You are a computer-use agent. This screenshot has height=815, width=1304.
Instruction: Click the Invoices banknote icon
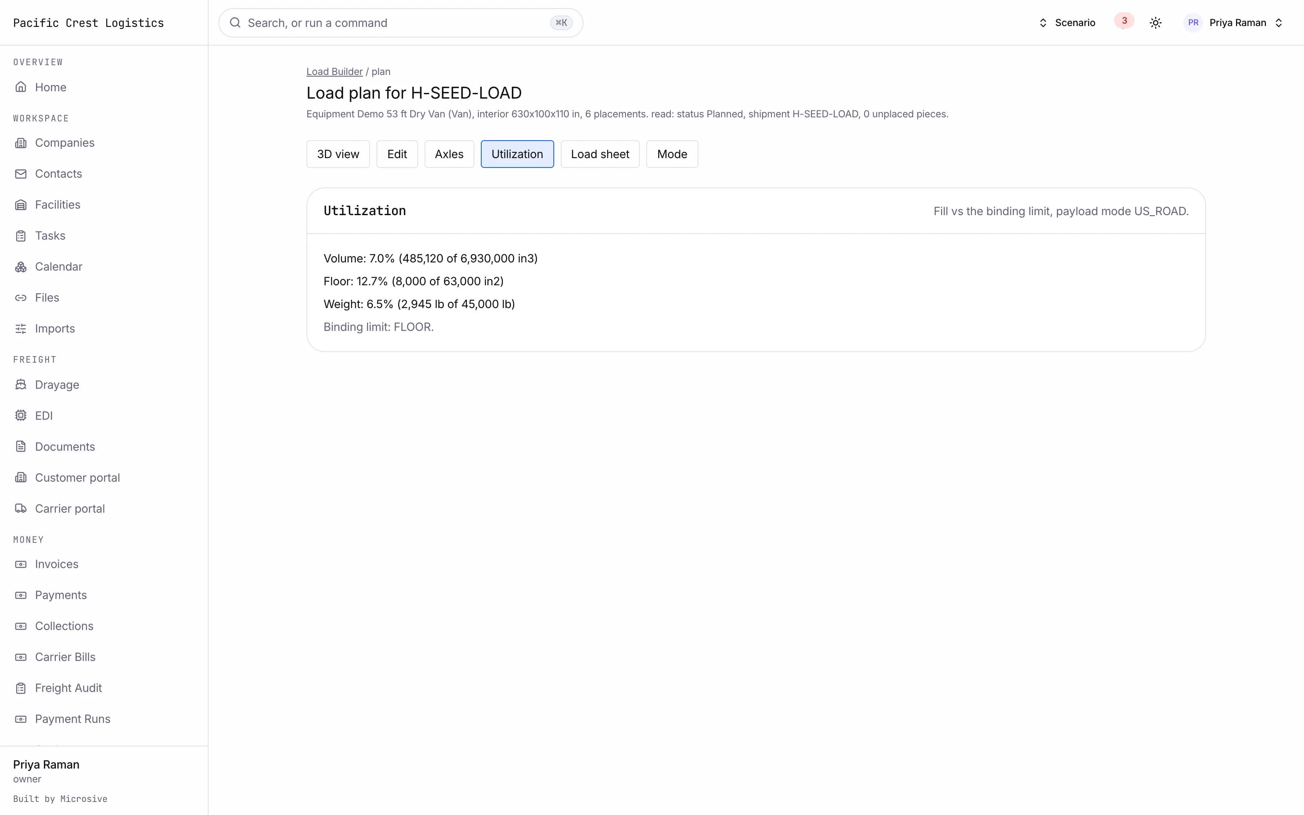(20, 564)
